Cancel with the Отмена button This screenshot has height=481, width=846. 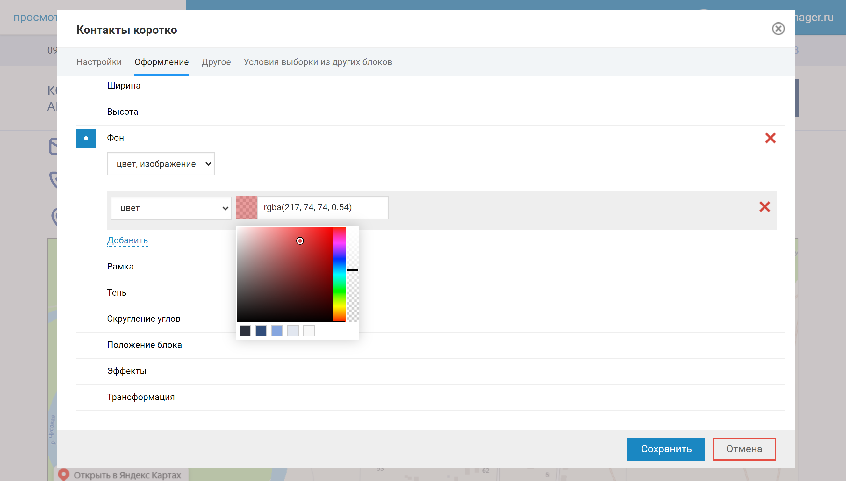[744, 449]
